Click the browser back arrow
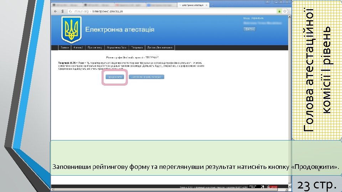This screenshot has width=342, height=192. coord(56,11)
